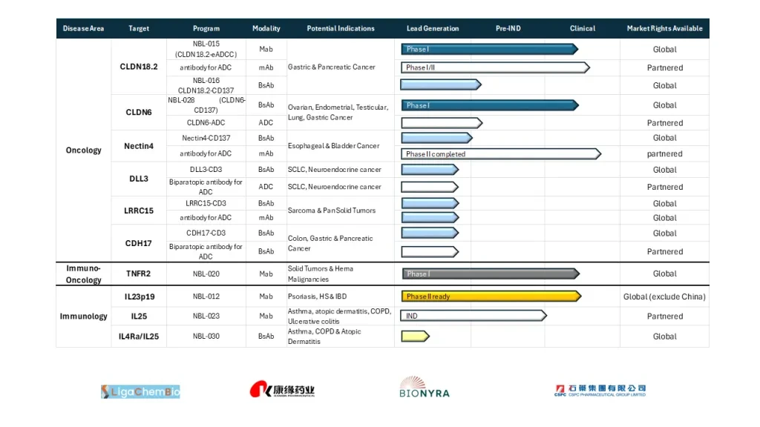Click the Clinical column header

[582, 29]
